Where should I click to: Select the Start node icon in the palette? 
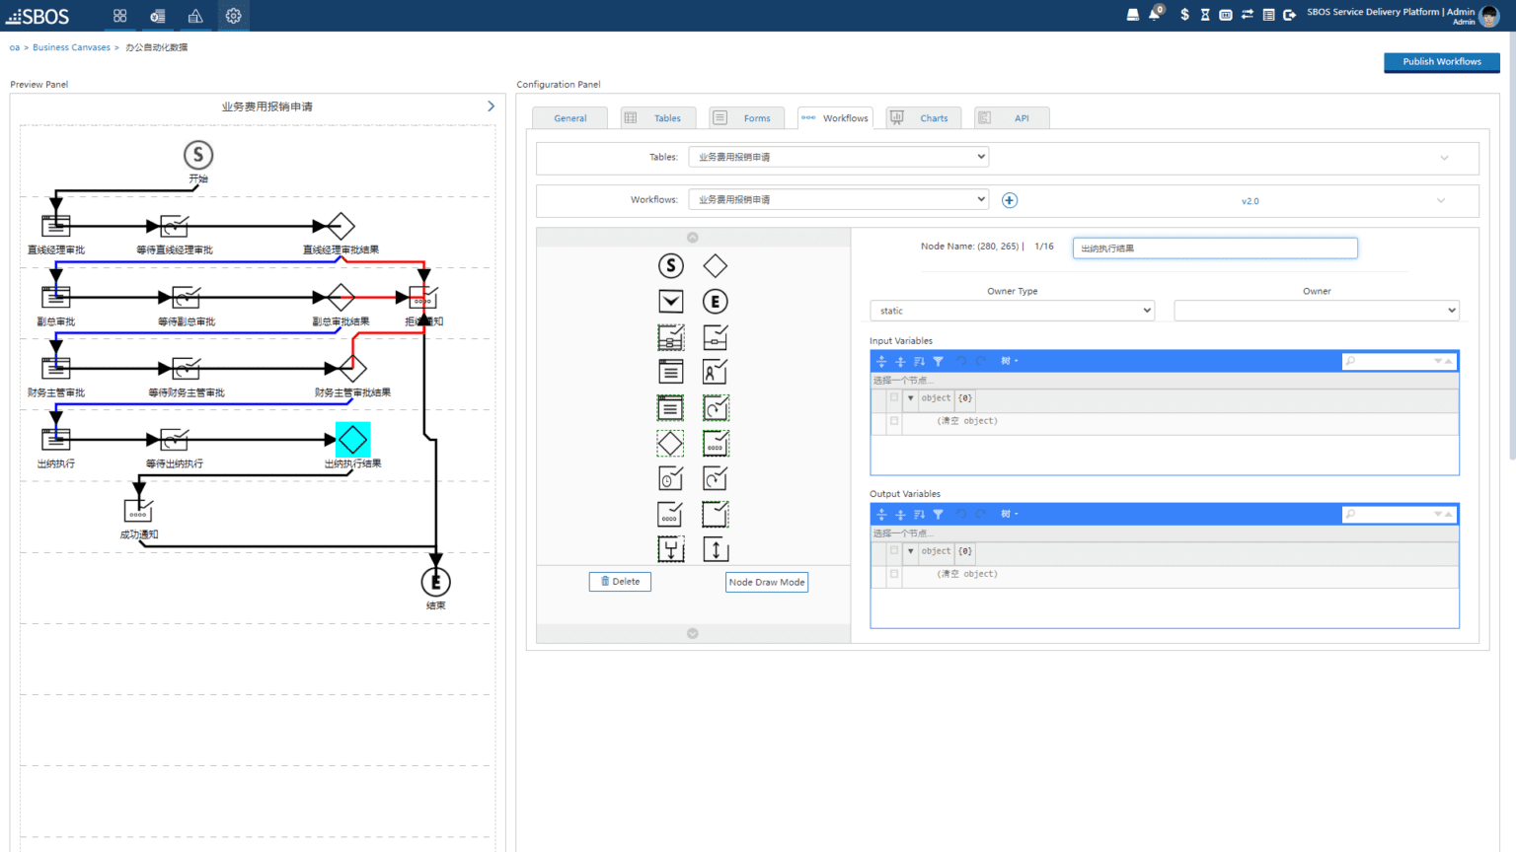671,265
